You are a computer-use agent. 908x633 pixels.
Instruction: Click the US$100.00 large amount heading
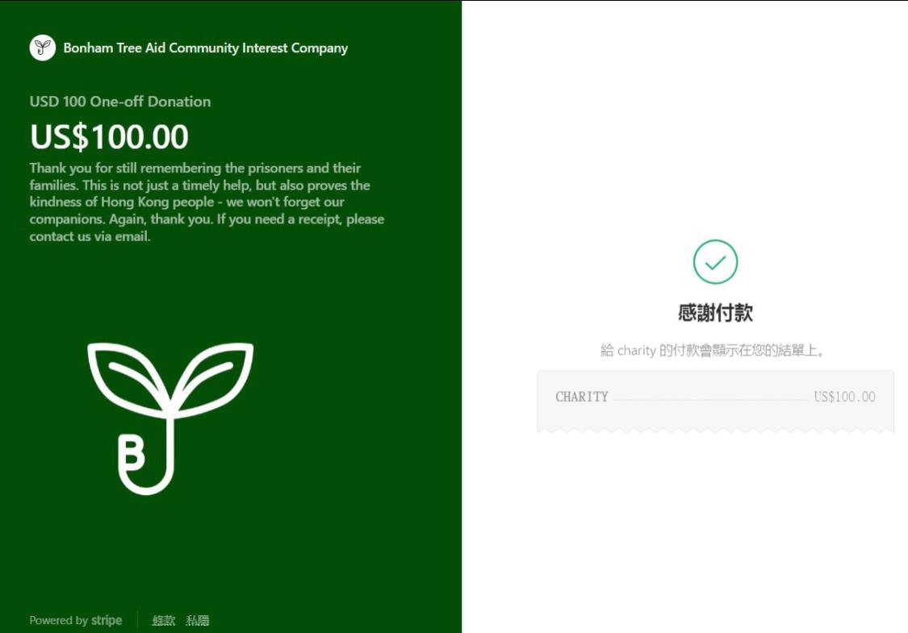point(109,136)
